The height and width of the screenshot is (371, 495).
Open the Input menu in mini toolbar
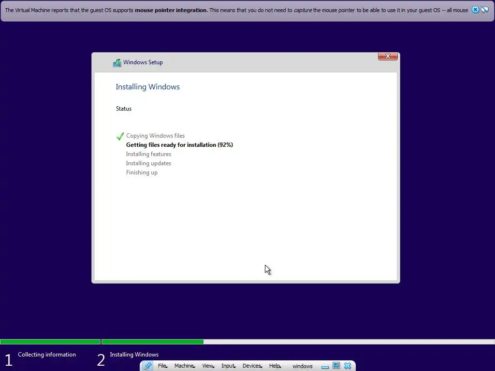(229, 366)
